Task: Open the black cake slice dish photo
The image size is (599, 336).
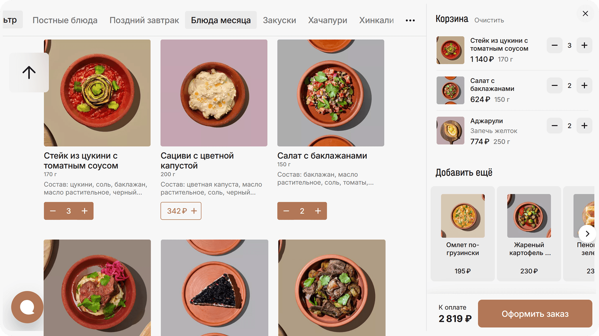Action: (214, 288)
